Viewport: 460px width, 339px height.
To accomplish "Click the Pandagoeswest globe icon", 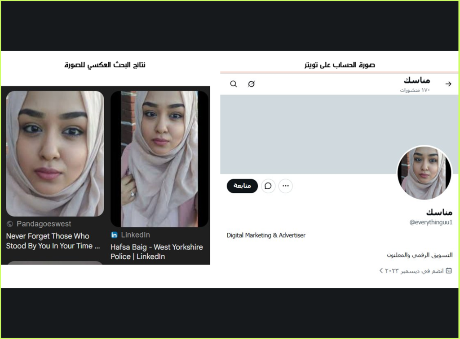I will point(10,224).
